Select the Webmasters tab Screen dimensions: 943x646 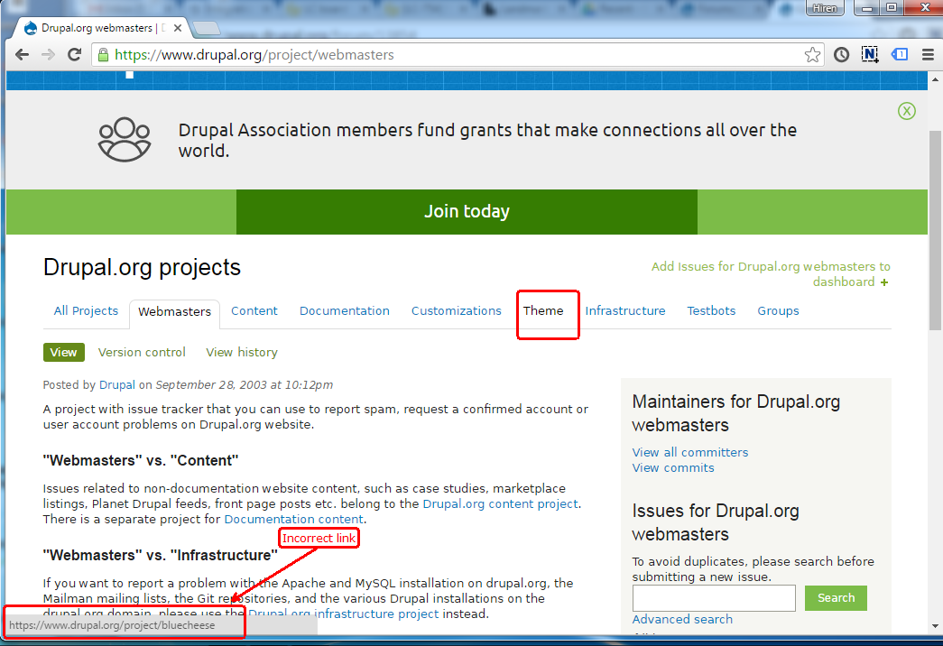coord(174,311)
